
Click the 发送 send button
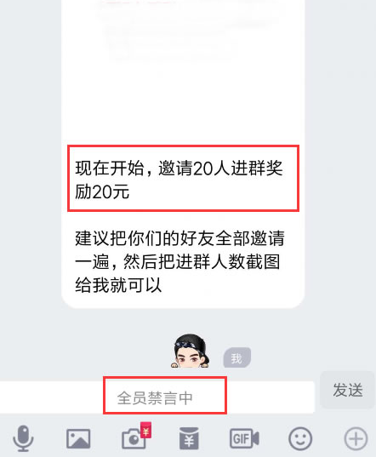[347, 390]
